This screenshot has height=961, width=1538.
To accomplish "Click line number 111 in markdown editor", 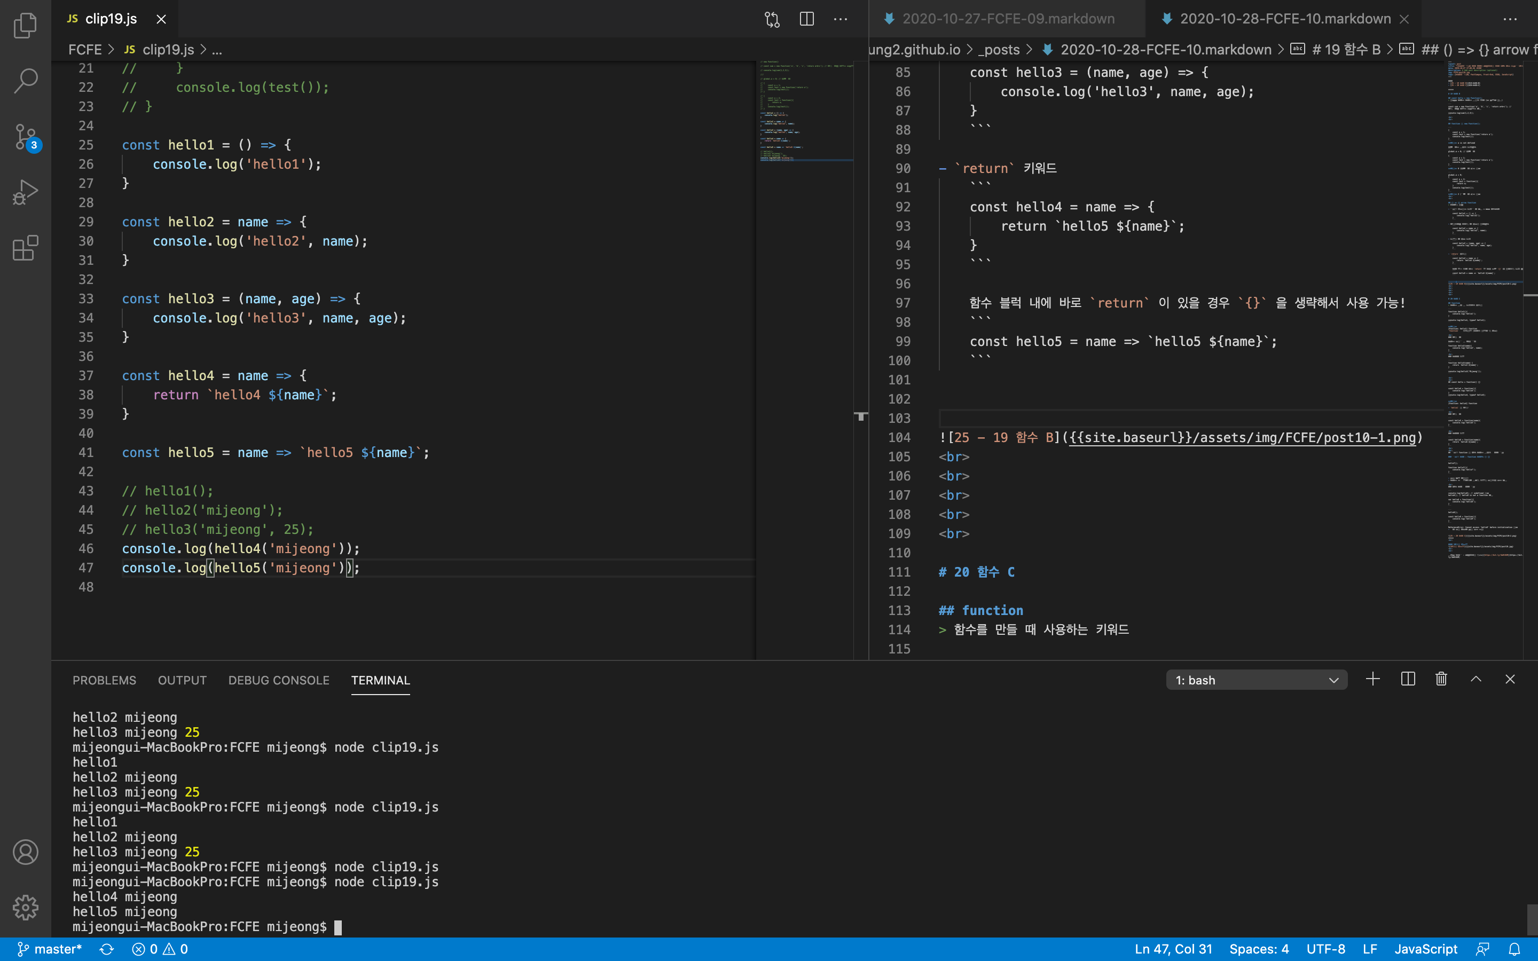I will point(899,572).
